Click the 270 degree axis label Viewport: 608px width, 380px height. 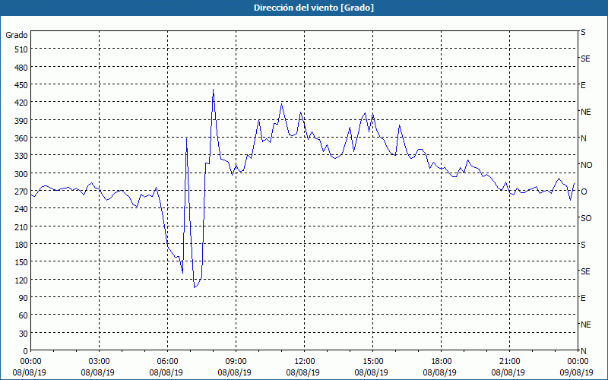point(21,192)
